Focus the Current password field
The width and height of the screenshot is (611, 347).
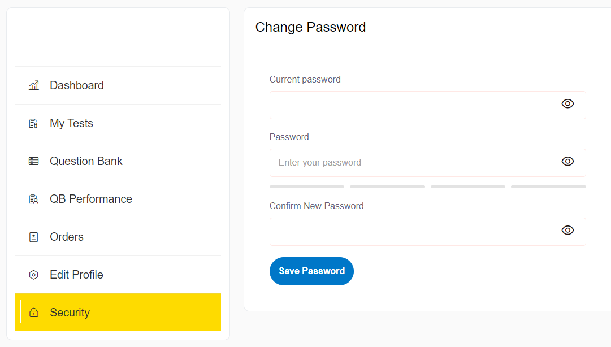[413, 105]
